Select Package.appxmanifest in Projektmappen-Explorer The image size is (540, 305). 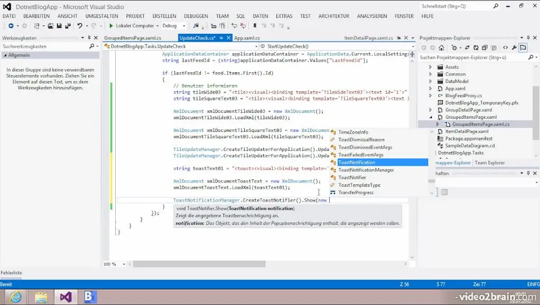(x=469, y=139)
